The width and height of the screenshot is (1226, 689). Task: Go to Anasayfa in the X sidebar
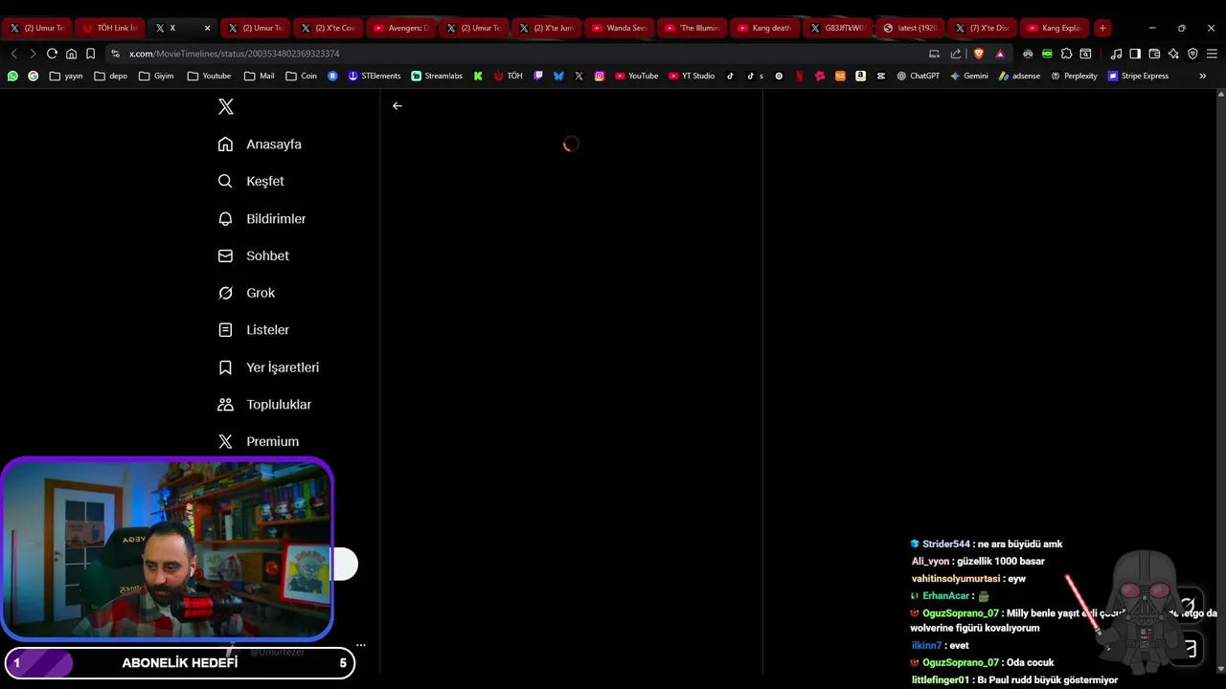pos(260,144)
